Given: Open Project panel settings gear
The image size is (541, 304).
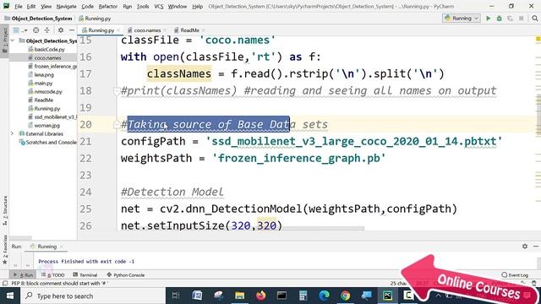Looking at the screenshot, I should [61, 30].
